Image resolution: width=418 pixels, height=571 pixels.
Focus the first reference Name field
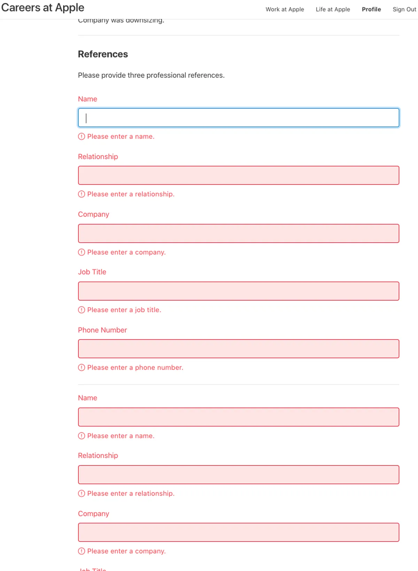pyautogui.click(x=239, y=118)
